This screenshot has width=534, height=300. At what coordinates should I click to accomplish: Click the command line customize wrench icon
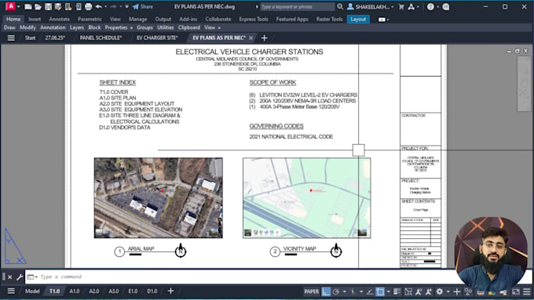click(x=20, y=277)
